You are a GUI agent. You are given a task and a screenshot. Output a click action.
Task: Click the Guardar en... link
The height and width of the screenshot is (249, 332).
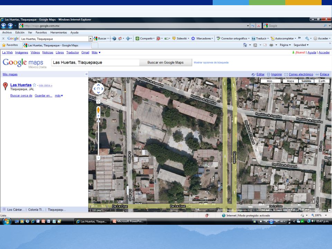(44, 96)
